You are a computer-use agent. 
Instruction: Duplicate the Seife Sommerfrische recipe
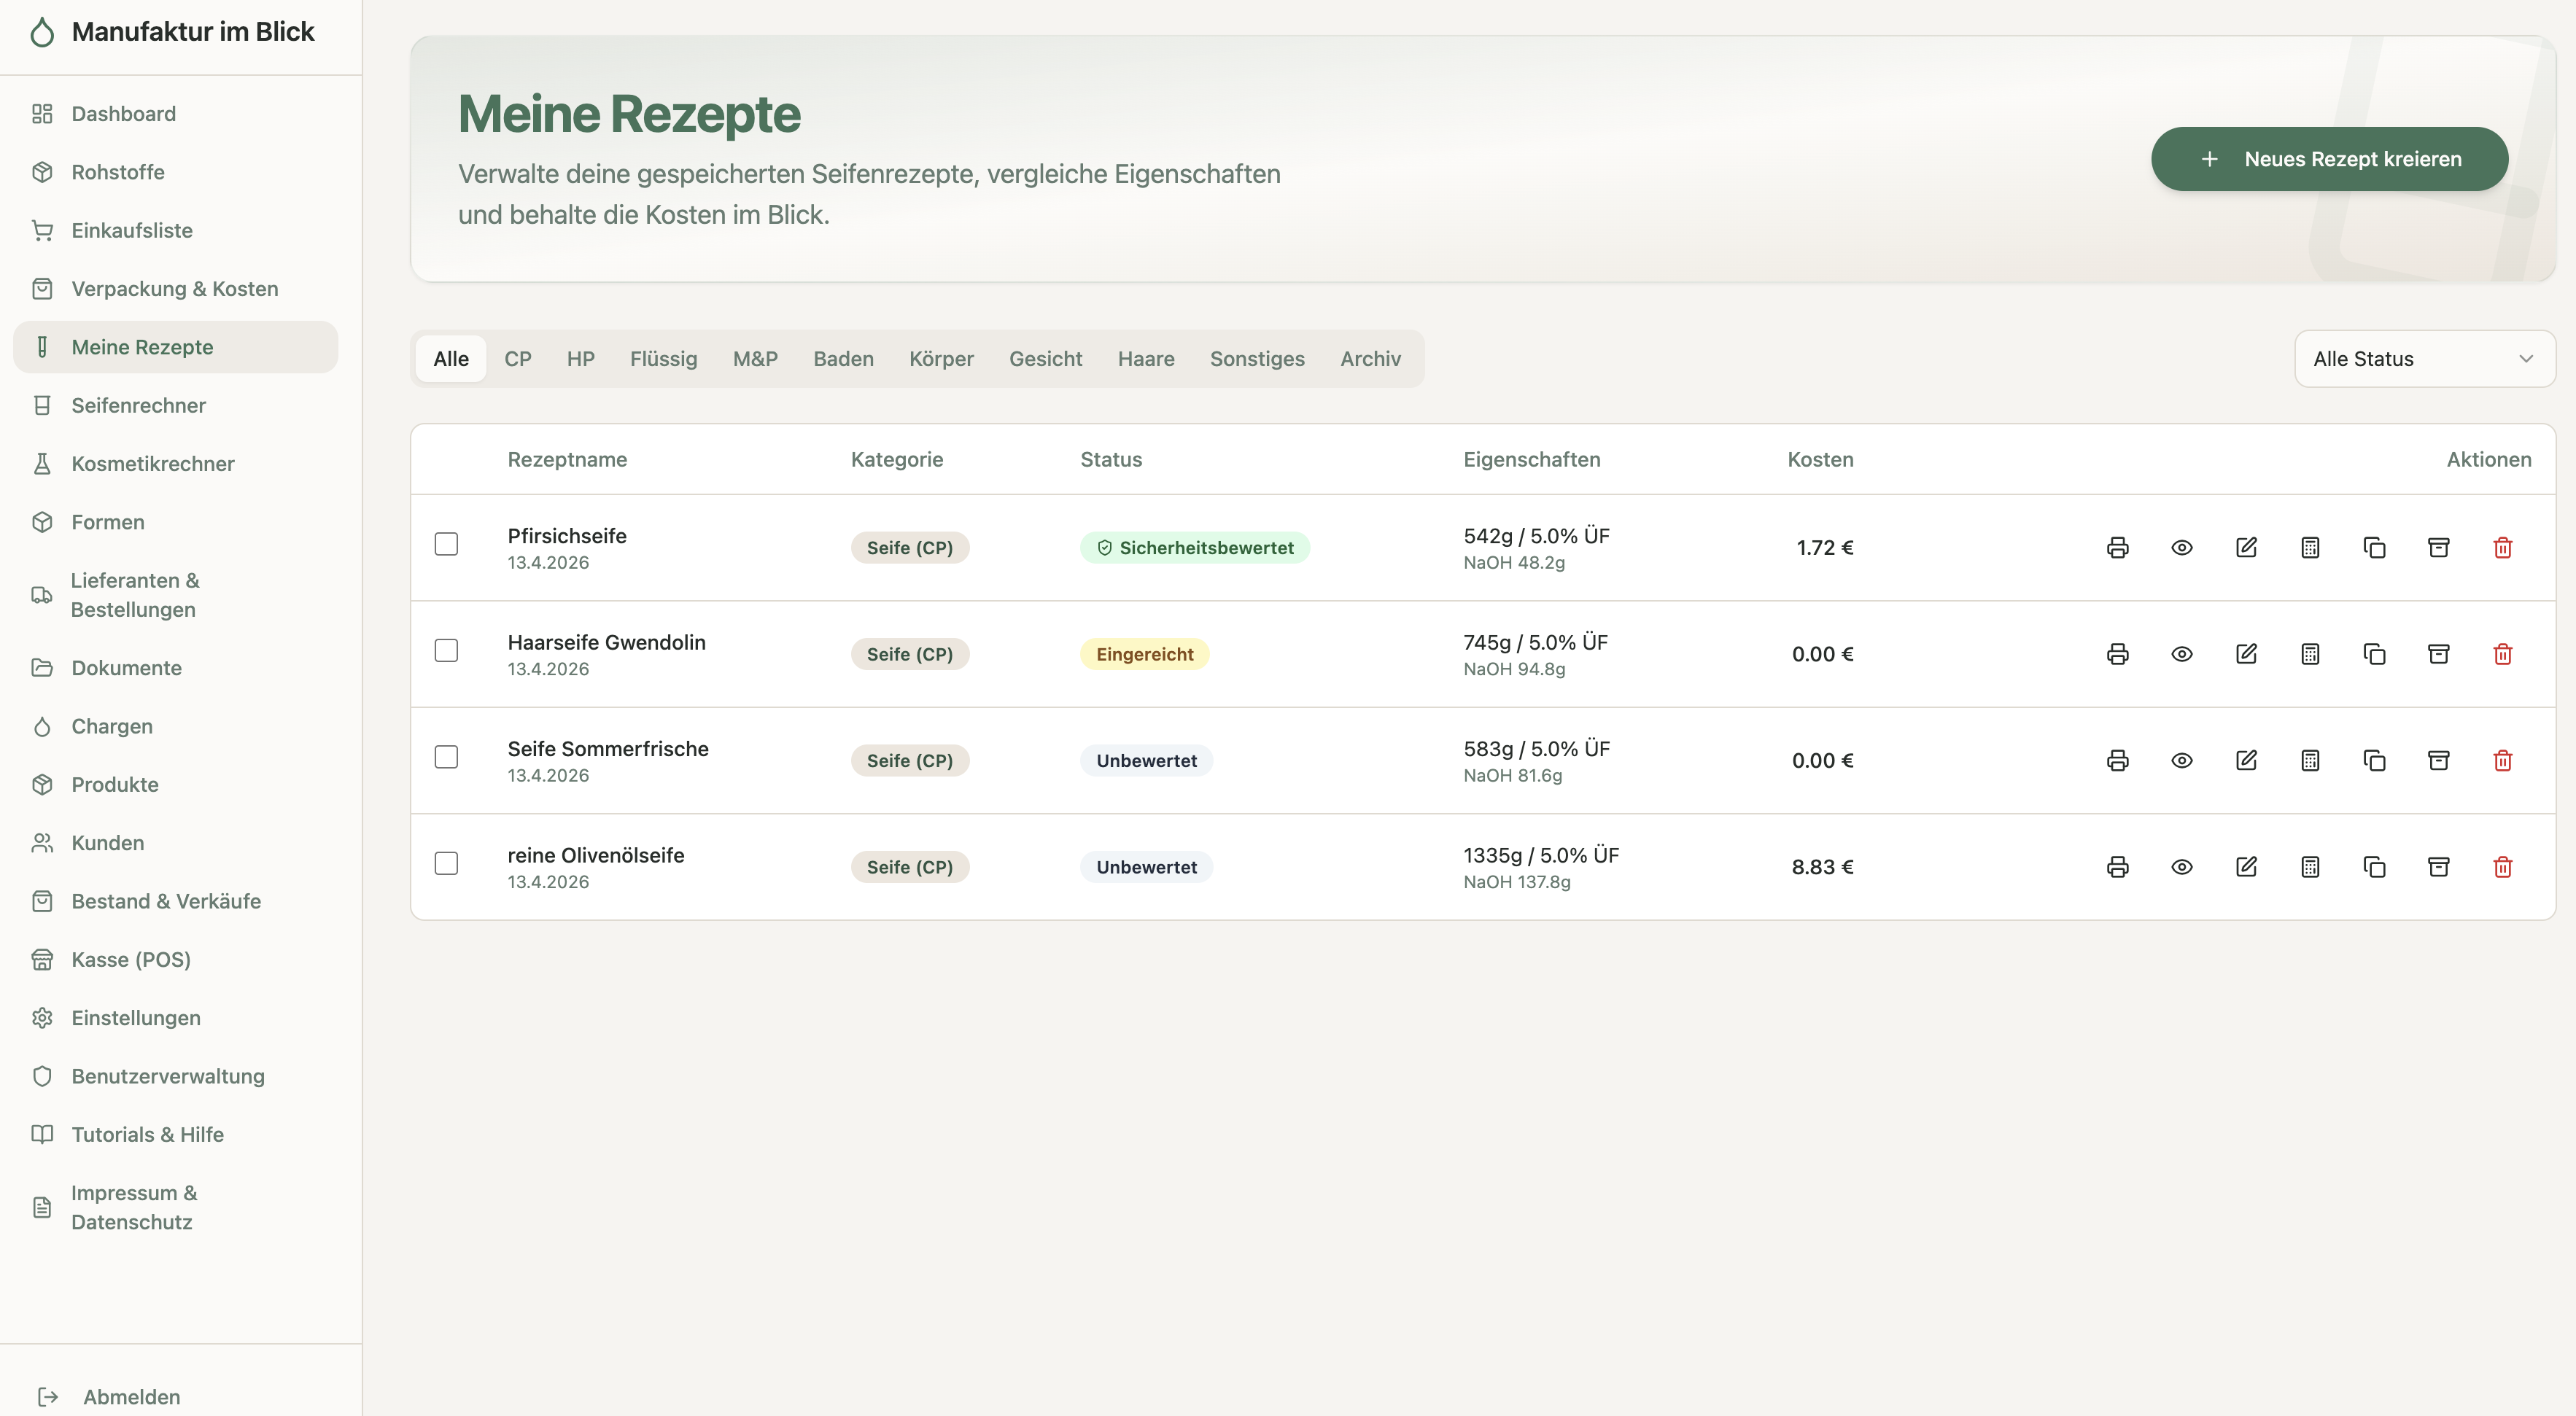click(2374, 760)
